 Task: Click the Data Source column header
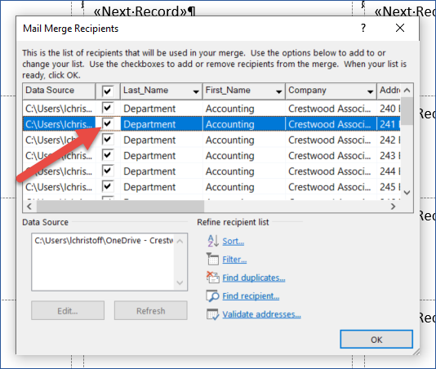point(59,91)
